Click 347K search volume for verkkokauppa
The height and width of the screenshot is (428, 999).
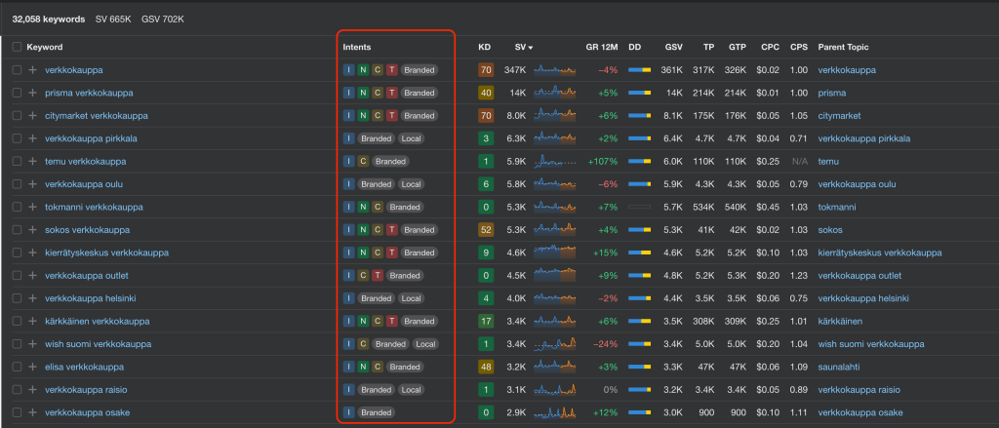(x=515, y=70)
